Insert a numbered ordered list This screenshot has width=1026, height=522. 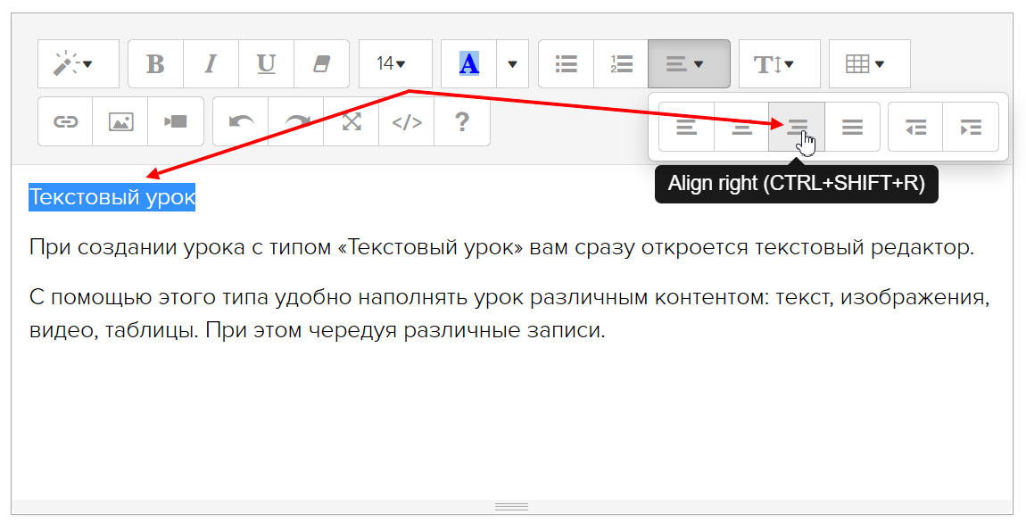(x=621, y=64)
